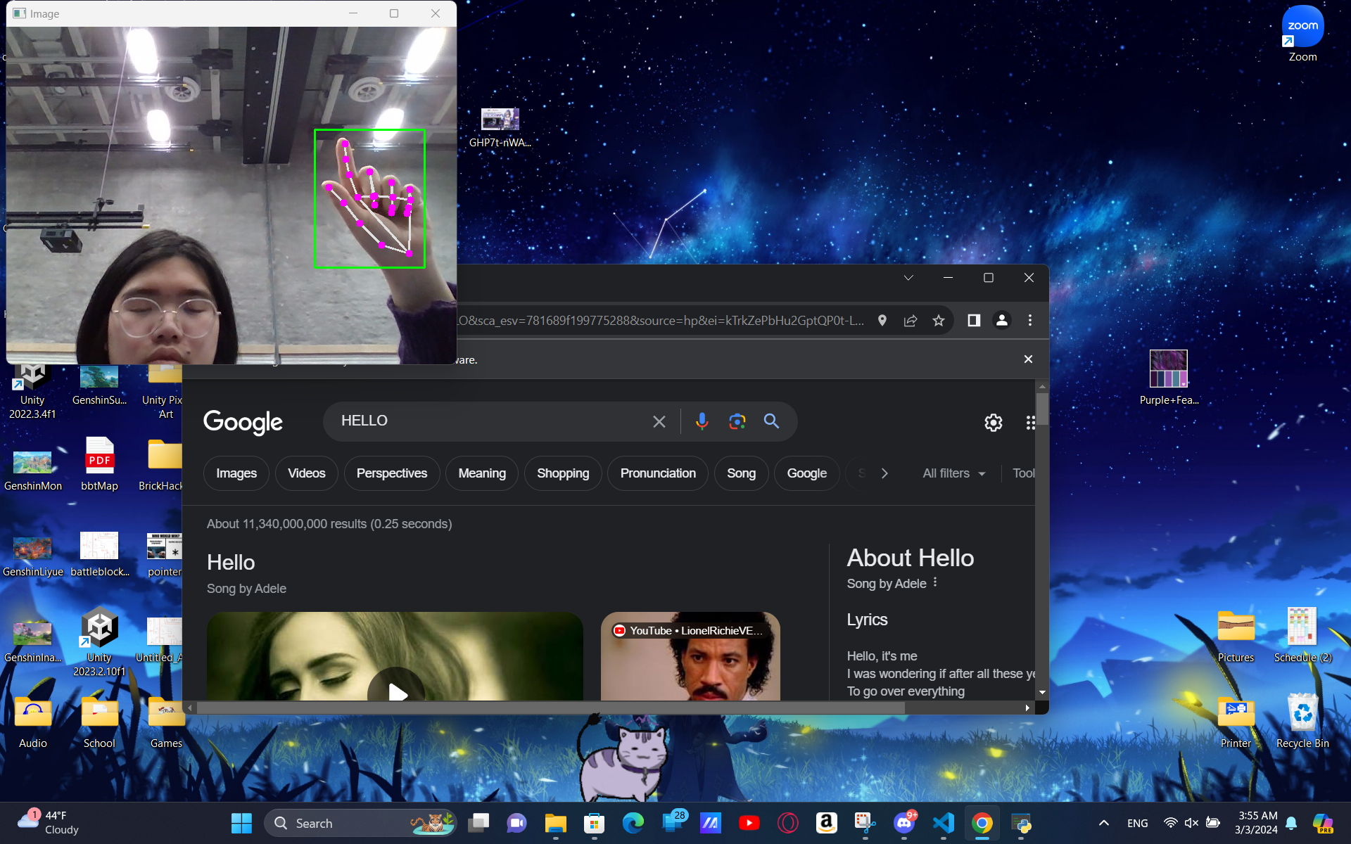Bookmark this page with the star icon
1351x844 pixels.
tap(938, 321)
